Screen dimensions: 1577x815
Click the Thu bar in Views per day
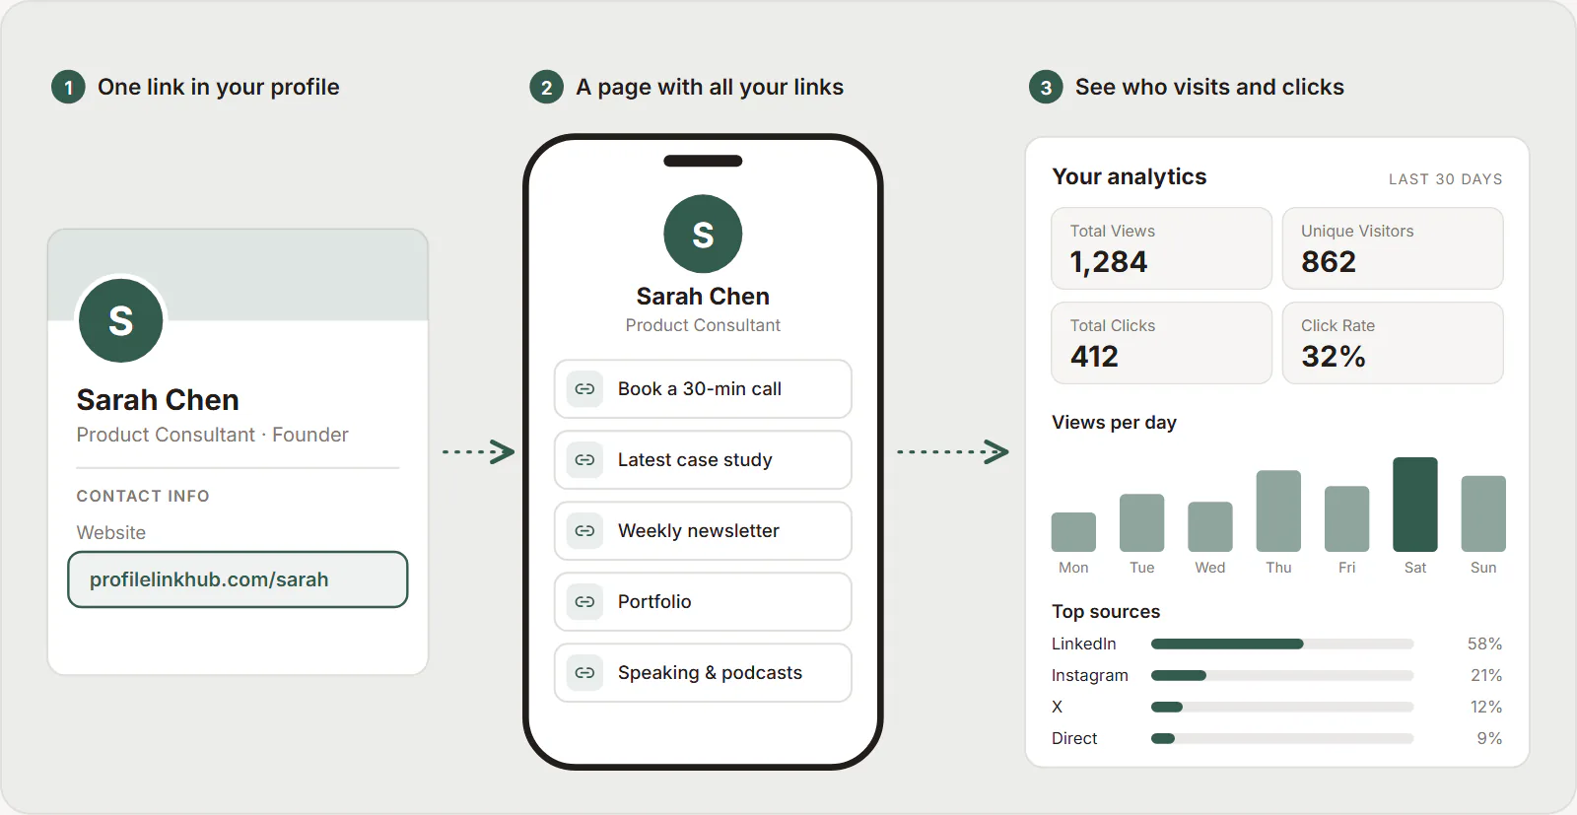[1278, 511]
